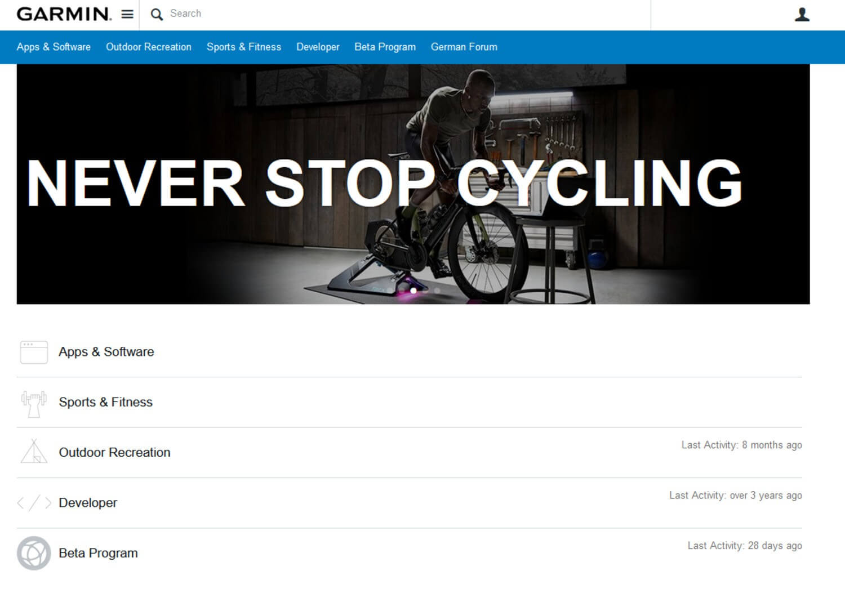Open the user profile icon

pos(800,14)
